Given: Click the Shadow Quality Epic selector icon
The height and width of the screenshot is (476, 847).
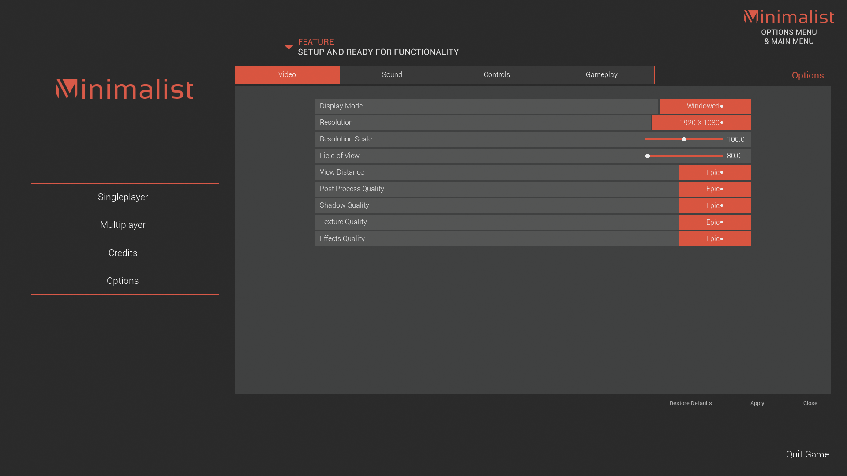Looking at the screenshot, I should [x=722, y=205].
